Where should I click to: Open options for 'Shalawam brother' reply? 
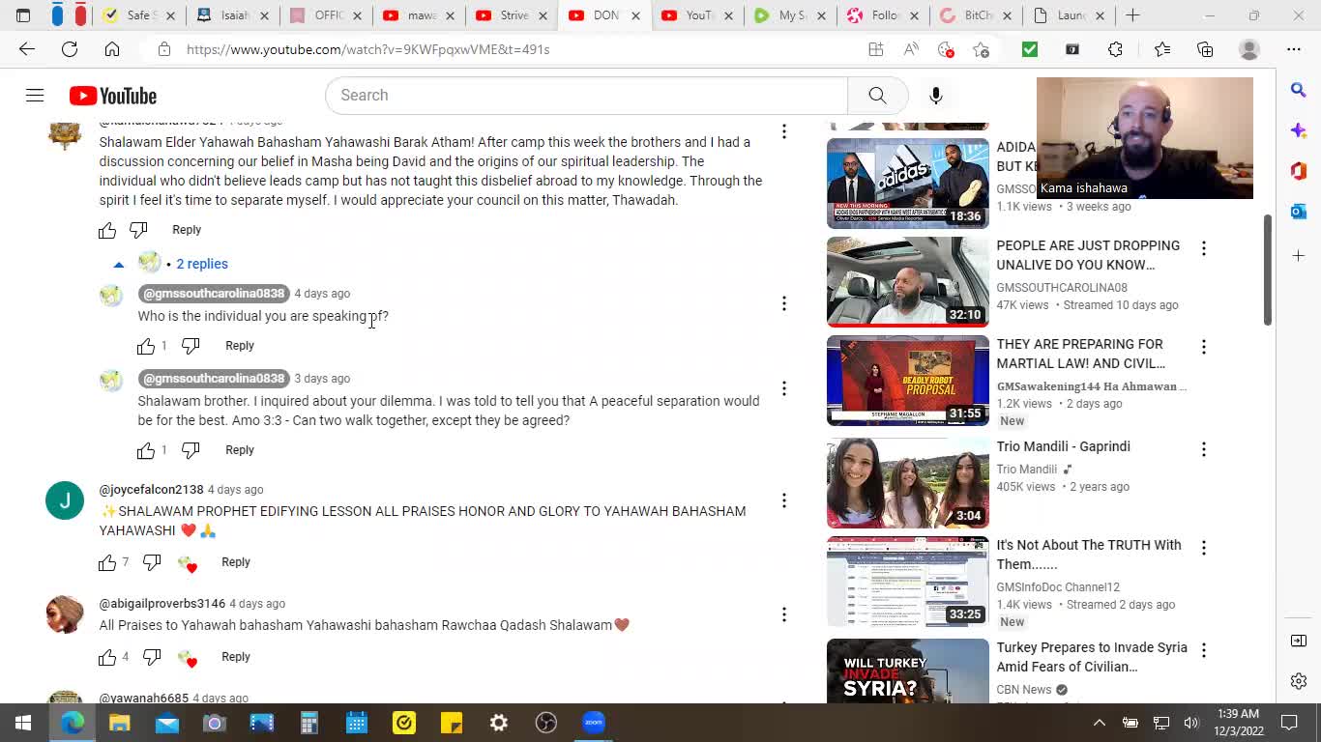point(784,388)
